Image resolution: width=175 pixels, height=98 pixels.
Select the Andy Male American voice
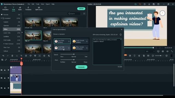(62, 48)
